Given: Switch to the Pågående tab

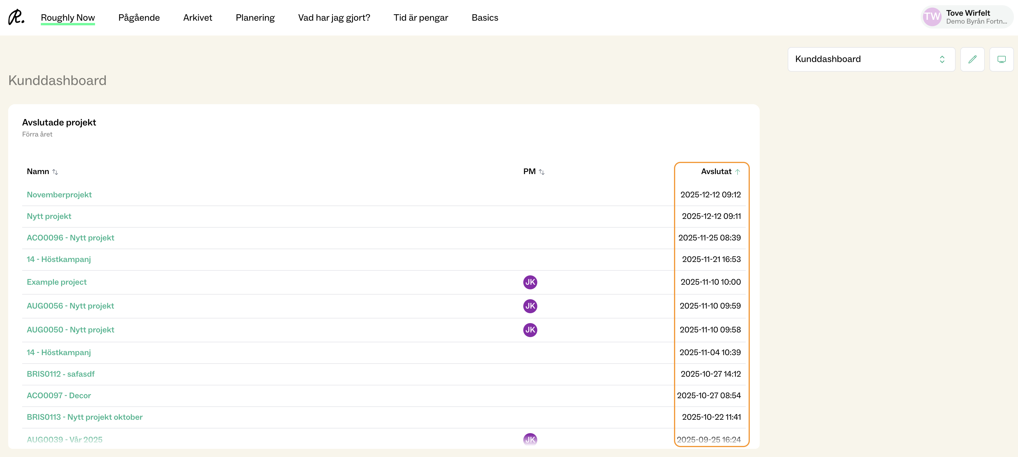Looking at the screenshot, I should click(x=139, y=18).
